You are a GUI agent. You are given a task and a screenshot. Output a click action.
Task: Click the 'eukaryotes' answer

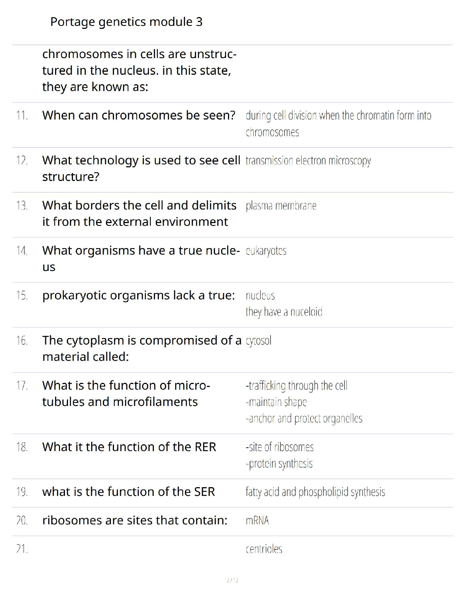[266, 251]
